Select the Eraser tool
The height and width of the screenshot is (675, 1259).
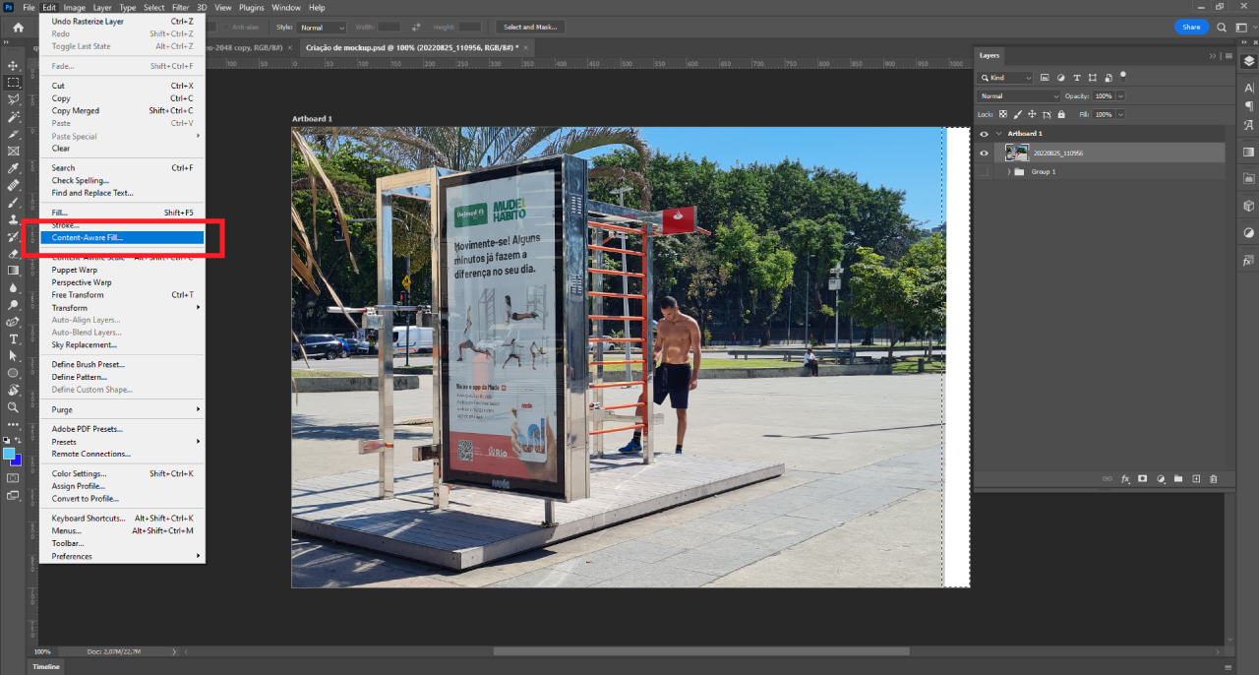coord(14,253)
